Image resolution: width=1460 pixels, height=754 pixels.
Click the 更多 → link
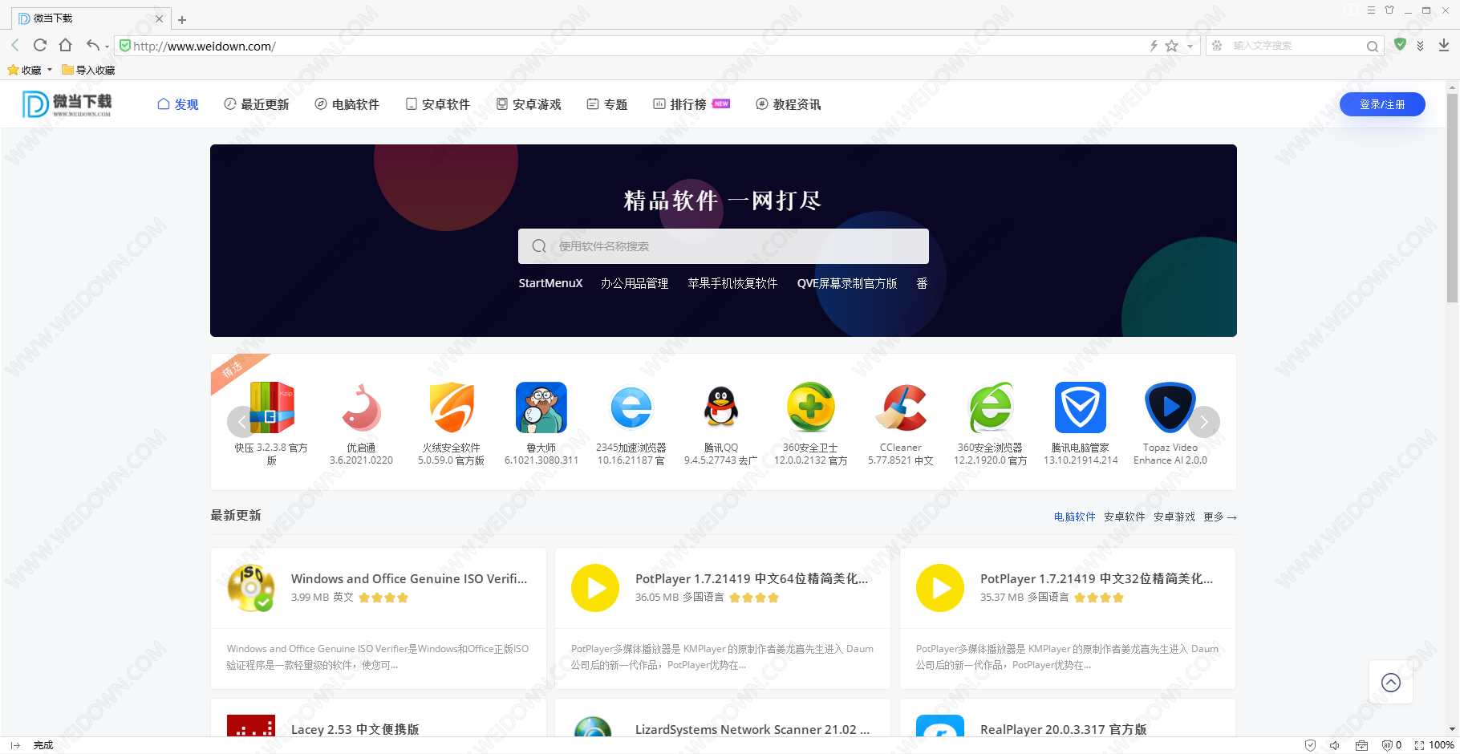click(x=1219, y=517)
